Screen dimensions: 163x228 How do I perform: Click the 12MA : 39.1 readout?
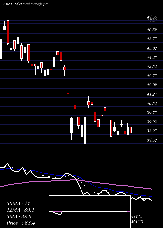pyautogui.click(x=21, y=210)
